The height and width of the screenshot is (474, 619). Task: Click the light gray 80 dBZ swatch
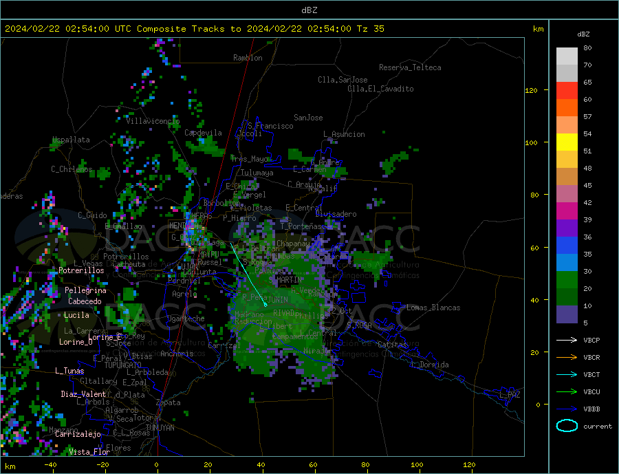tap(567, 56)
